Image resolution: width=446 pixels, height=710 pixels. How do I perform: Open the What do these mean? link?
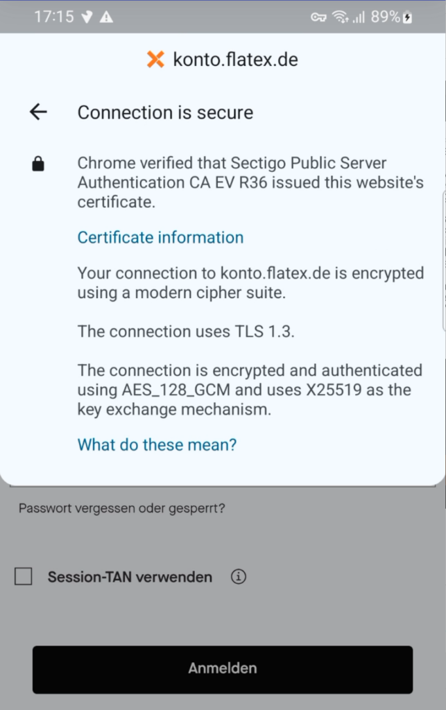[x=157, y=445]
